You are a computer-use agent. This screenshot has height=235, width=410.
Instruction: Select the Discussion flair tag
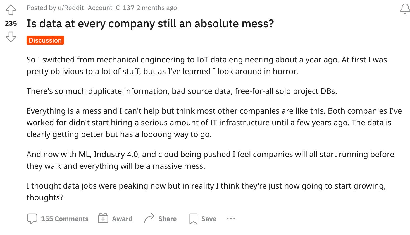tap(45, 40)
